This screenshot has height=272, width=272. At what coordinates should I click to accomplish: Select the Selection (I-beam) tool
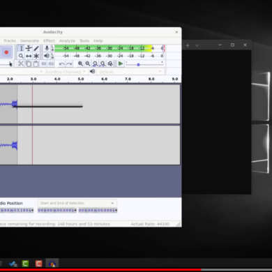21,48
